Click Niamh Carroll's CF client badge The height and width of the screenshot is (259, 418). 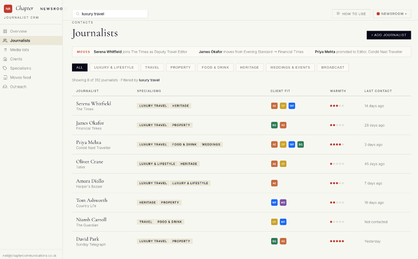coord(275,222)
